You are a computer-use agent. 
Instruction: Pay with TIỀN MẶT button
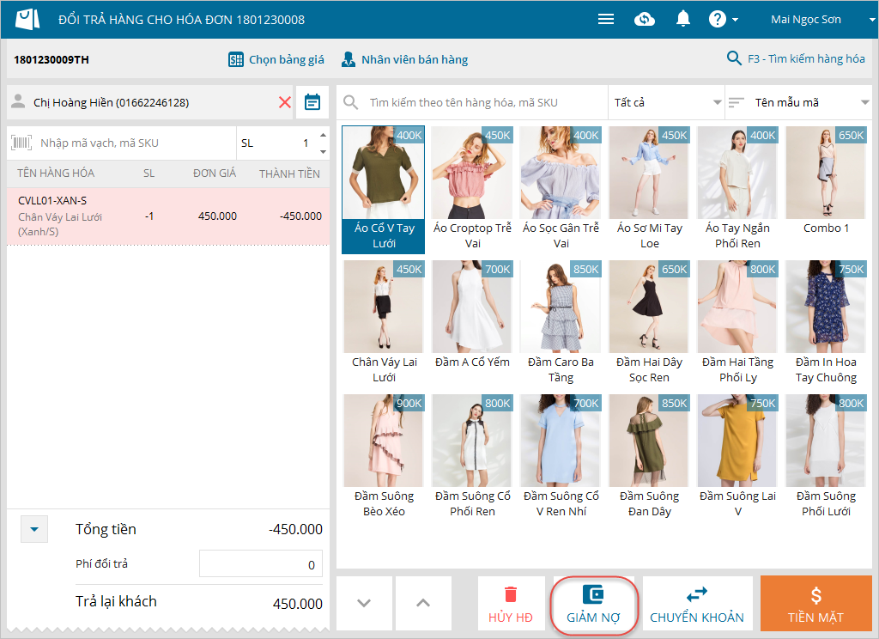[815, 605]
